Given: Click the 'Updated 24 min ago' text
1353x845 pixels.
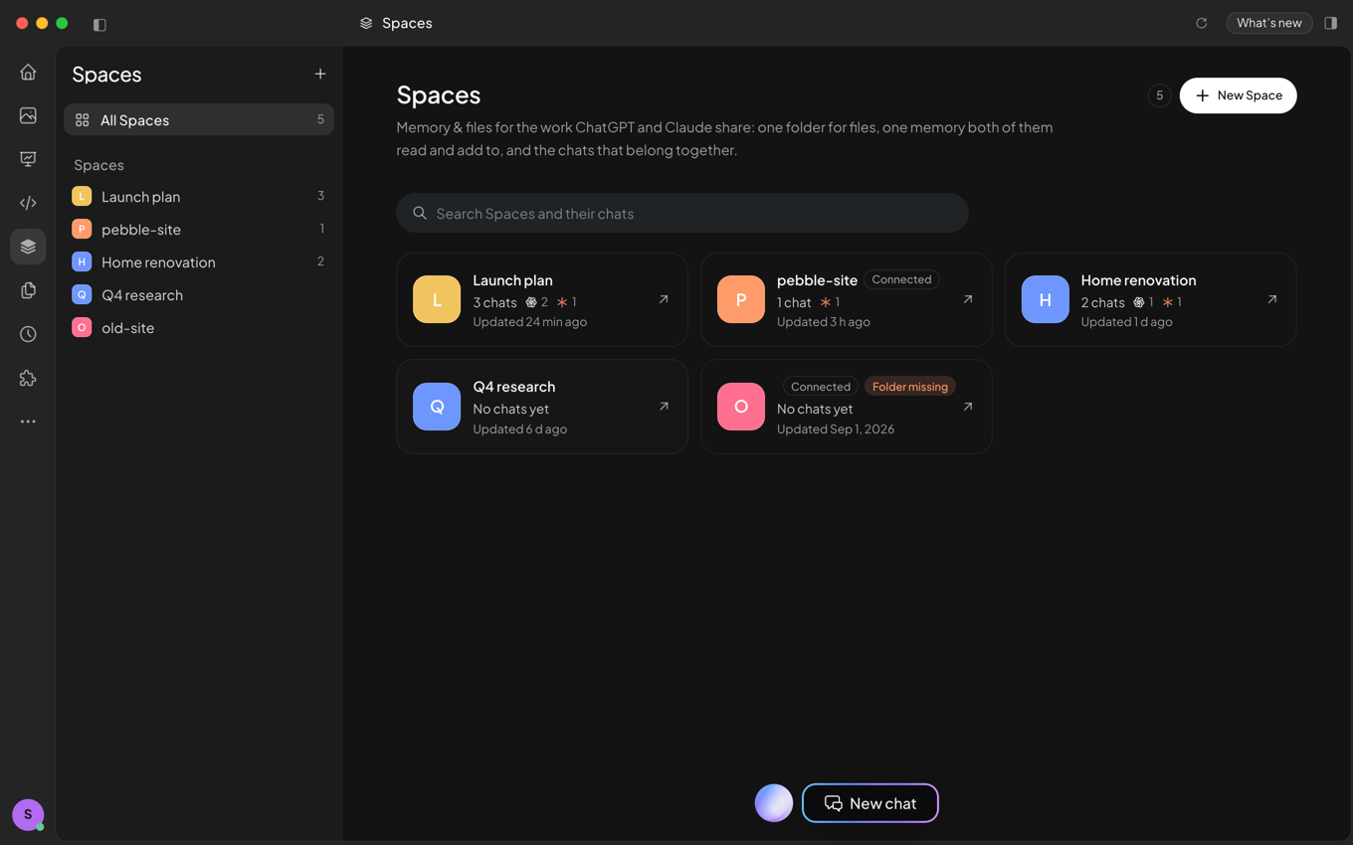Looking at the screenshot, I should coord(530,322).
